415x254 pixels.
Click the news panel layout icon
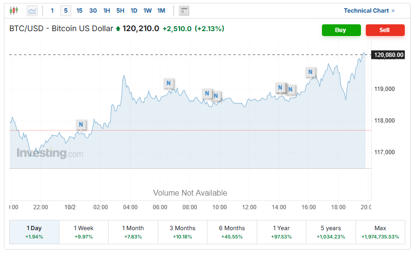(x=184, y=11)
